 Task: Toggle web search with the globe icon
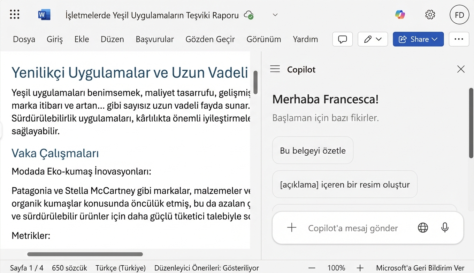pos(423,228)
